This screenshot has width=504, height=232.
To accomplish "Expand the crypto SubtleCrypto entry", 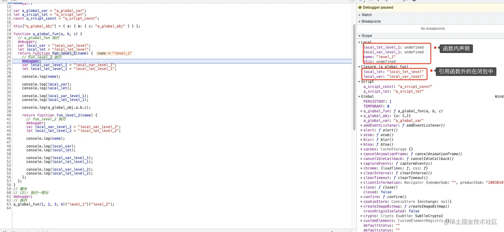I will [x=362, y=216].
